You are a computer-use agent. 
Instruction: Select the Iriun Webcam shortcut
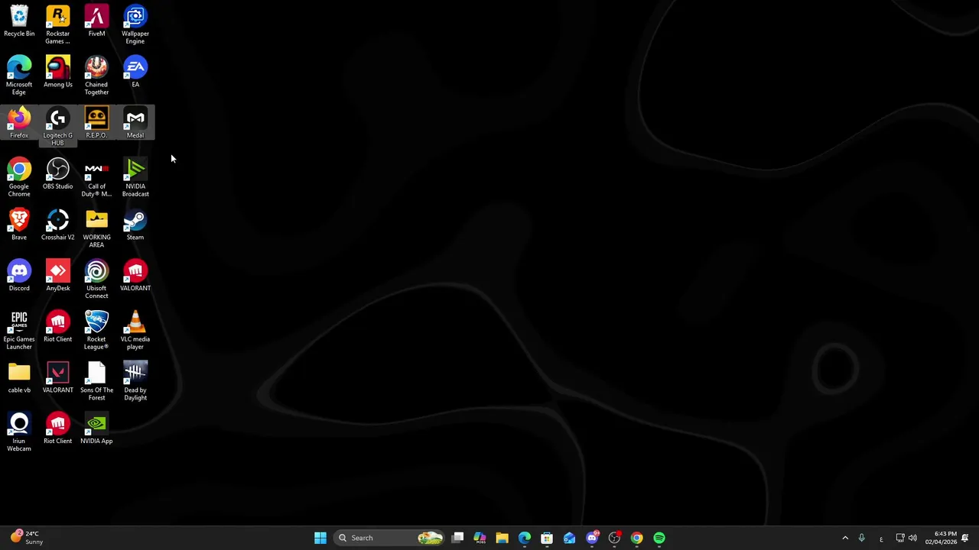(x=19, y=432)
